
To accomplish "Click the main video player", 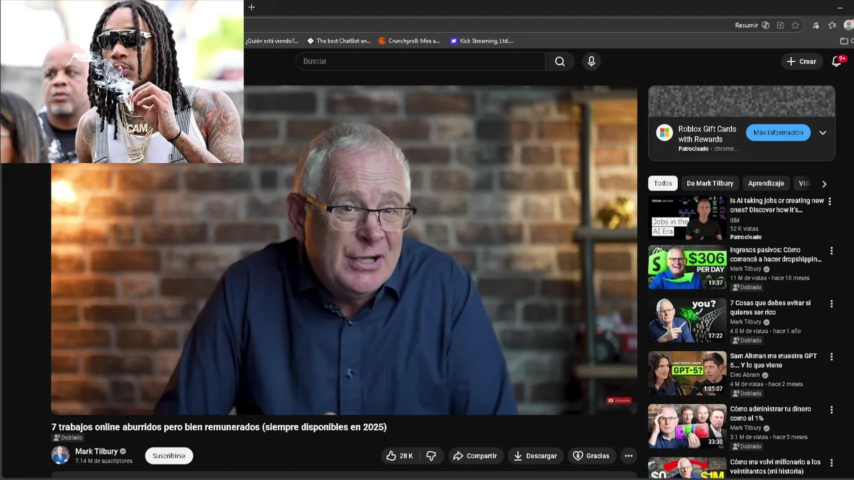I will point(344,251).
